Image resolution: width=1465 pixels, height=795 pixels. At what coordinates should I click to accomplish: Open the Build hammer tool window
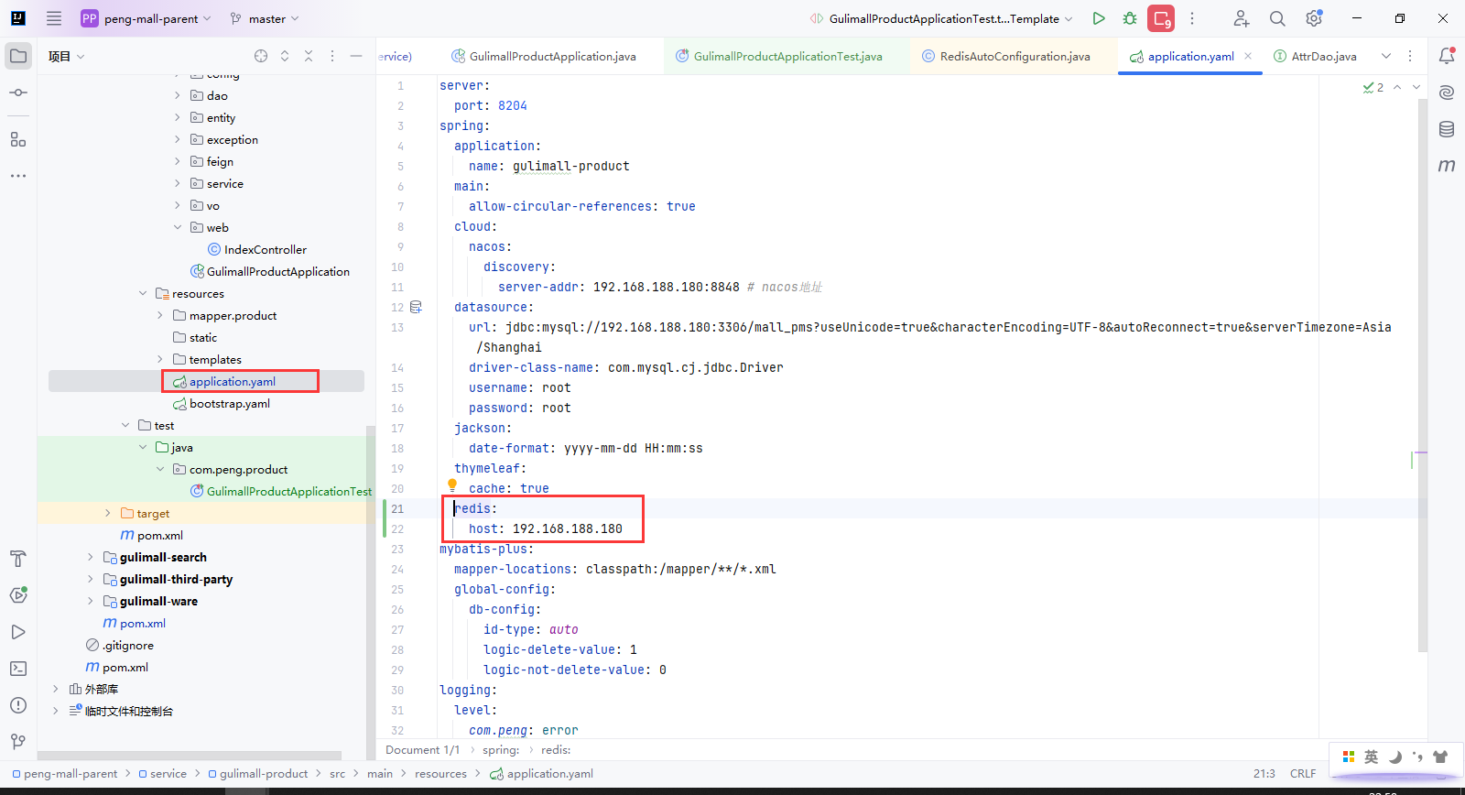tap(18, 559)
